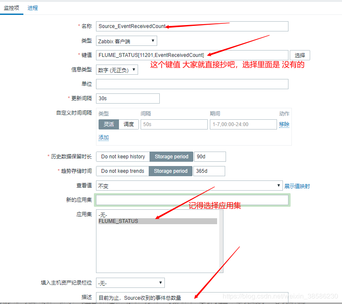Select the 调度 interval type toggle
The height and width of the screenshot is (304, 342).
129,124
